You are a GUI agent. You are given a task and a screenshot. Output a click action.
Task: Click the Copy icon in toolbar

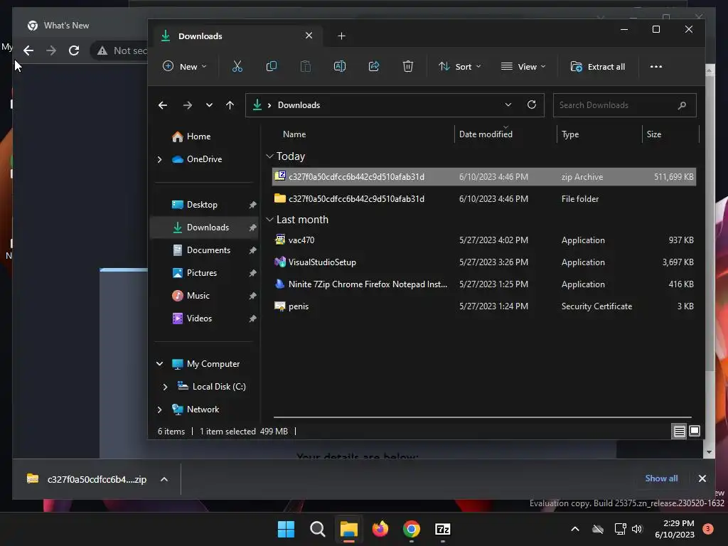[x=271, y=66]
